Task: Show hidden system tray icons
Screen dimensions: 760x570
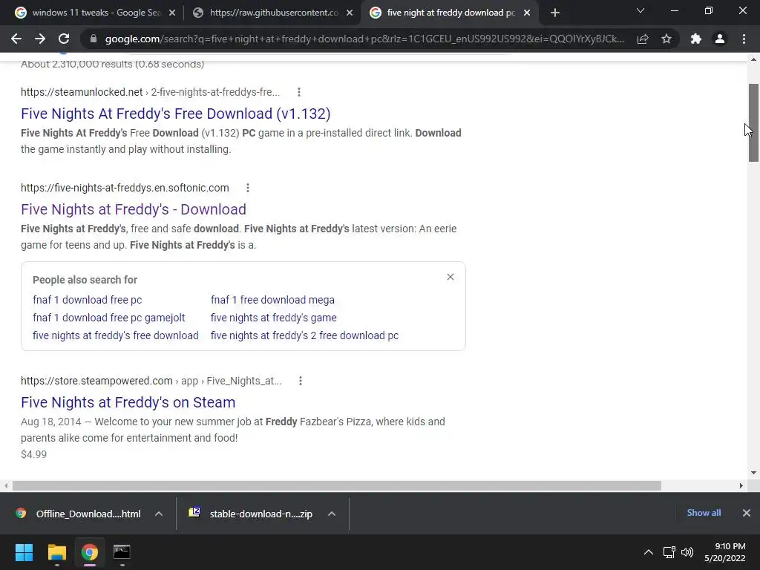Action: pos(649,552)
